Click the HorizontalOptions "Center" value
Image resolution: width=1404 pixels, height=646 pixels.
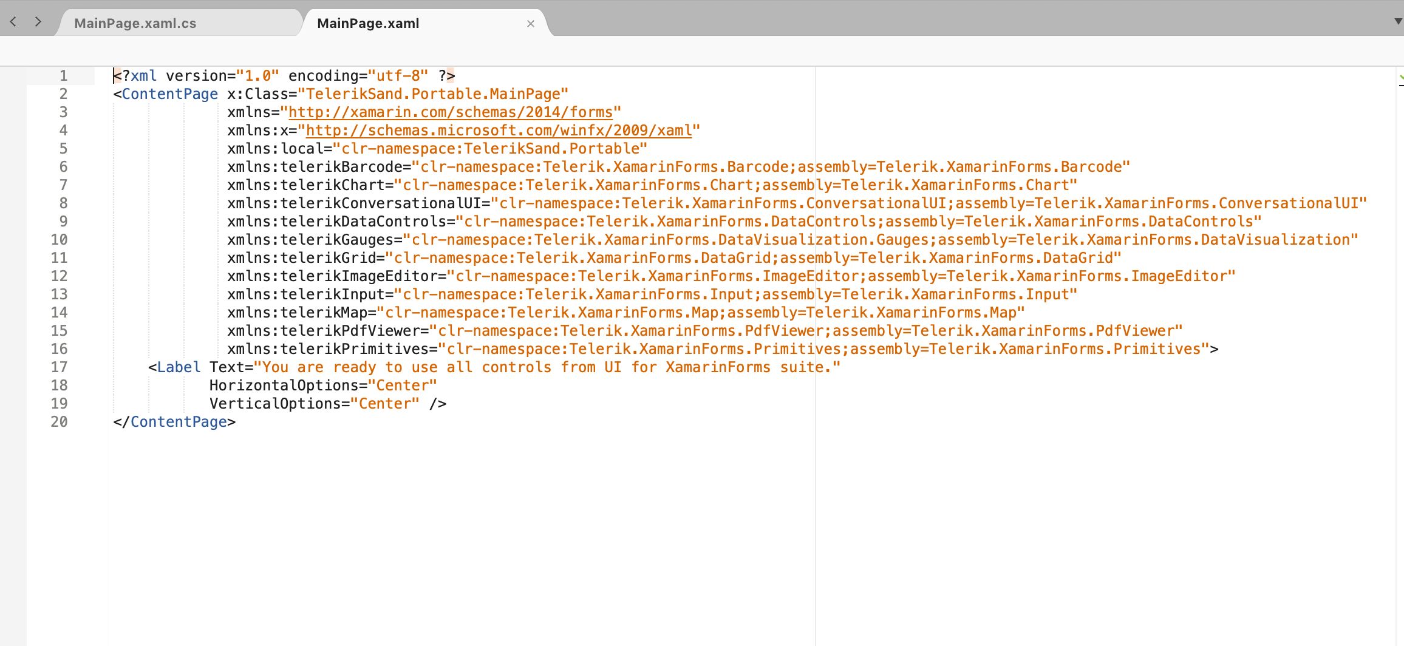coord(403,386)
